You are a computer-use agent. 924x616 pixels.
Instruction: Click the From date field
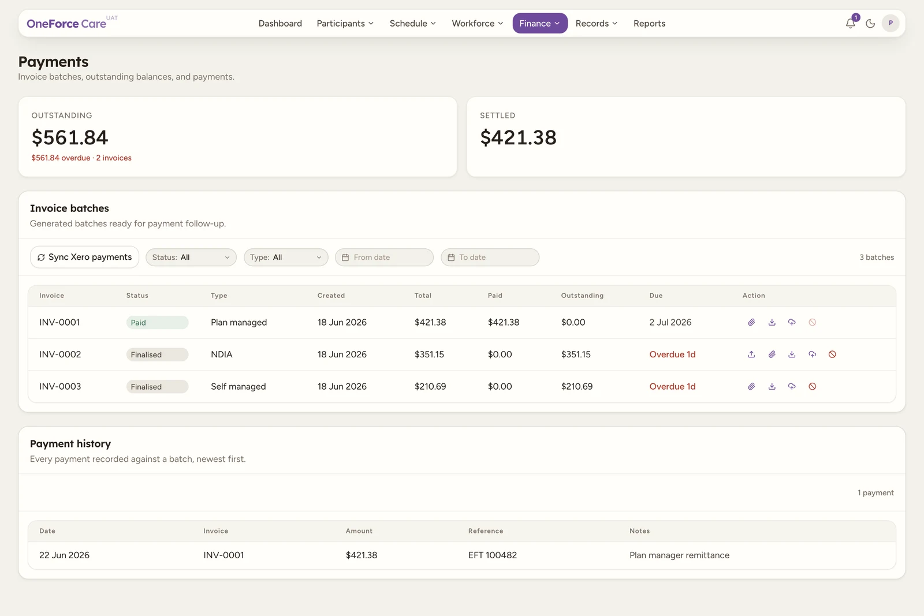click(x=384, y=257)
